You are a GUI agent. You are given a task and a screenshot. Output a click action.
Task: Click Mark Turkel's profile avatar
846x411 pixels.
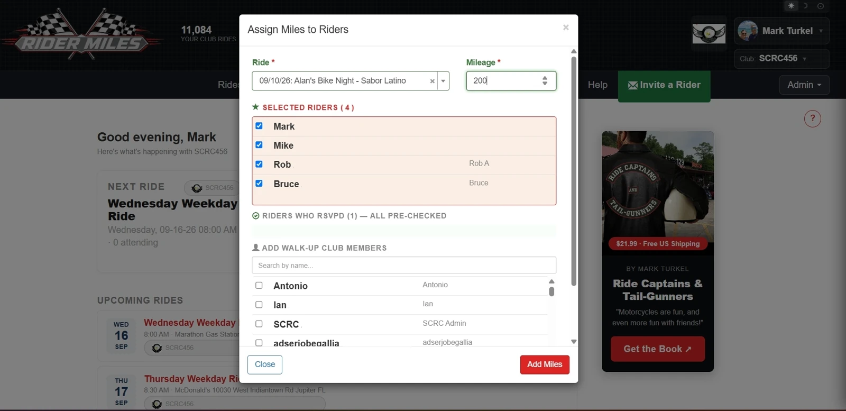[x=748, y=31]
